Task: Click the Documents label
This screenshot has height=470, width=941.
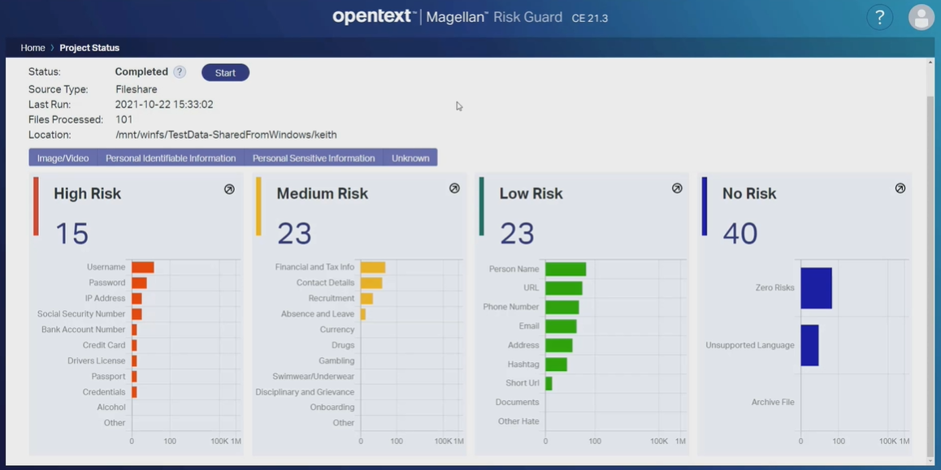Action: (x=518, y=403)
